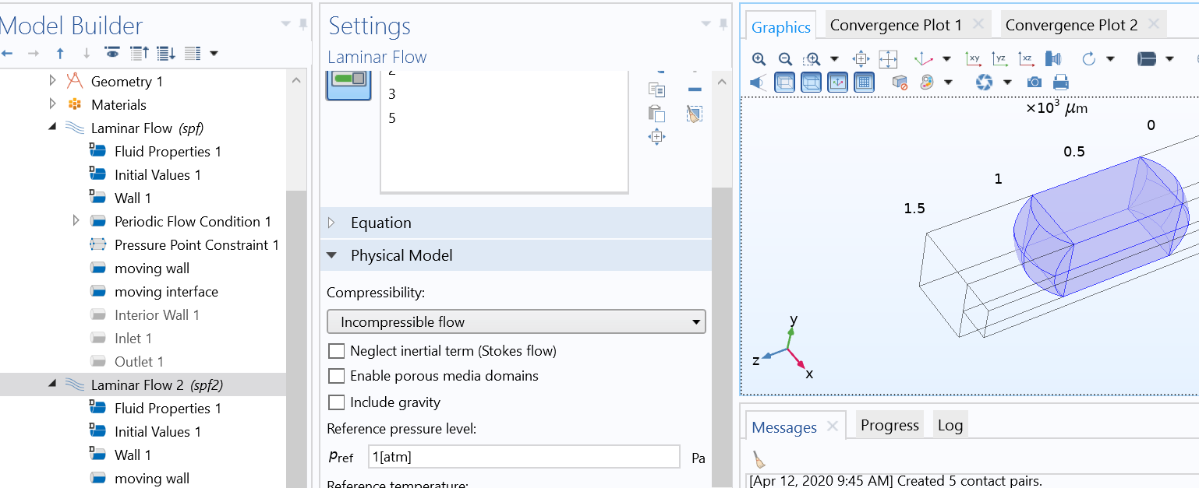Expand the Equation section

click(x=380, y=223)
